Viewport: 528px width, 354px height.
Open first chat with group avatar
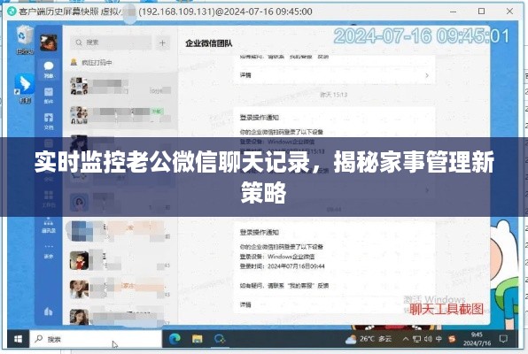click(x=120, y=86)
